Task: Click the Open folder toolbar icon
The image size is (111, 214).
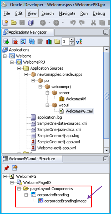Action: tap(14, 23)
